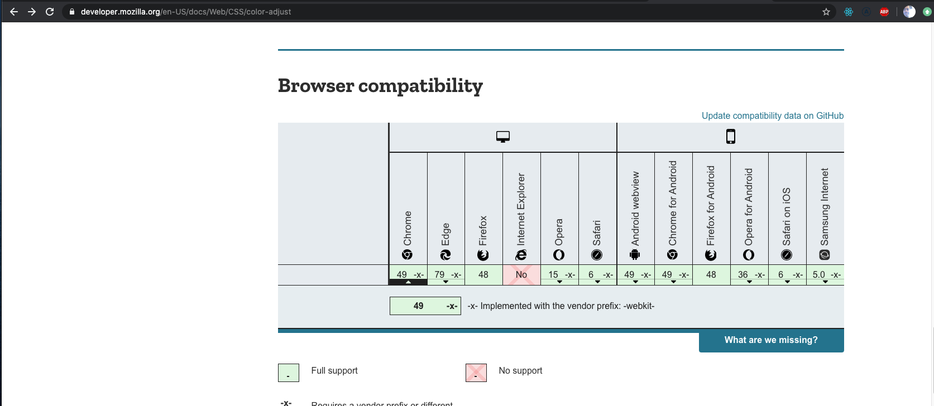
Task: Click the Samsung Internet icon
Action: pyautogui.click(x=825, y=255)
